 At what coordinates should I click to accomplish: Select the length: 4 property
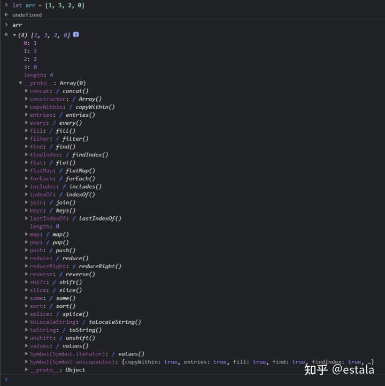tap(38, 75)
